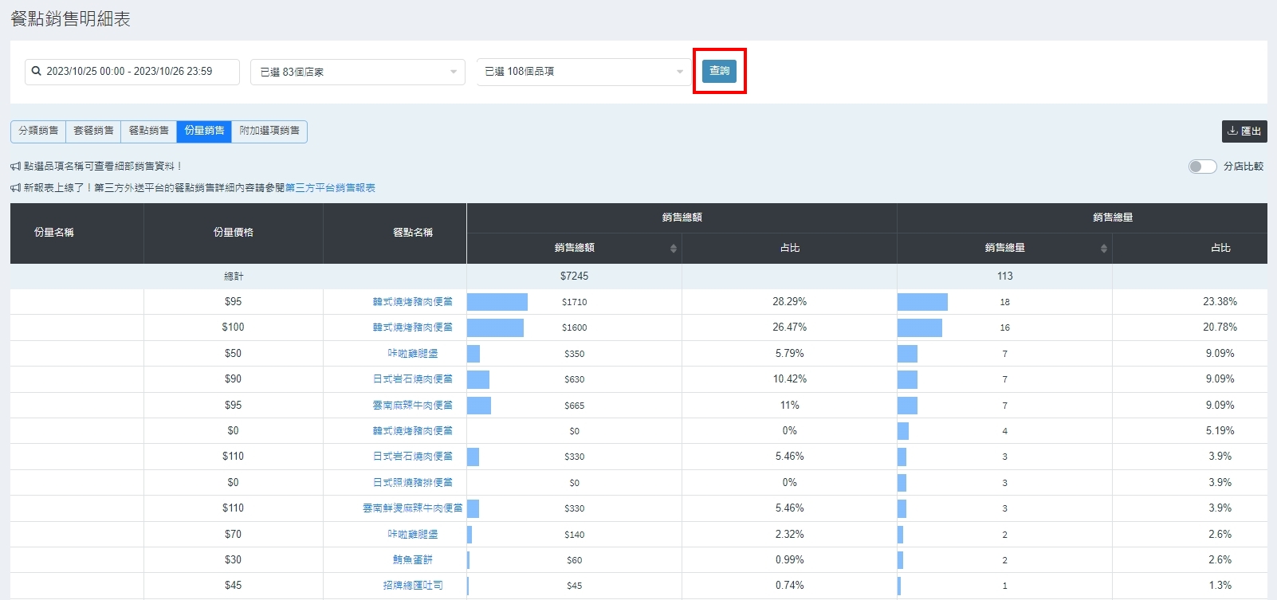Switch to the 分類銷售 tab

click(x=38, y=131)
